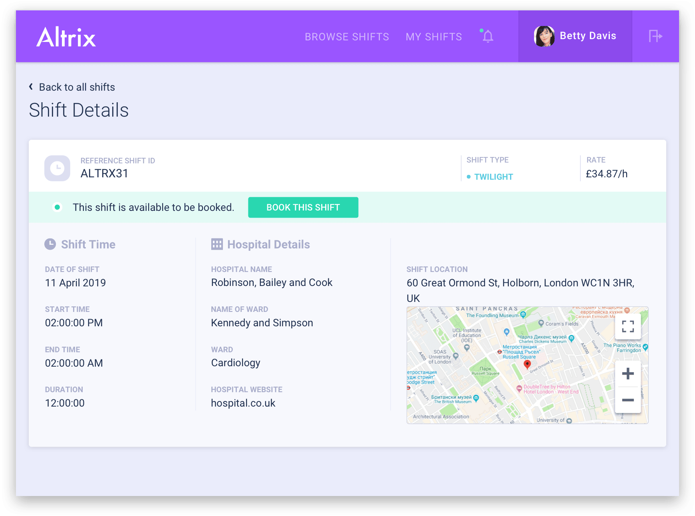Click the Twilight shift type label

[493, 177]
